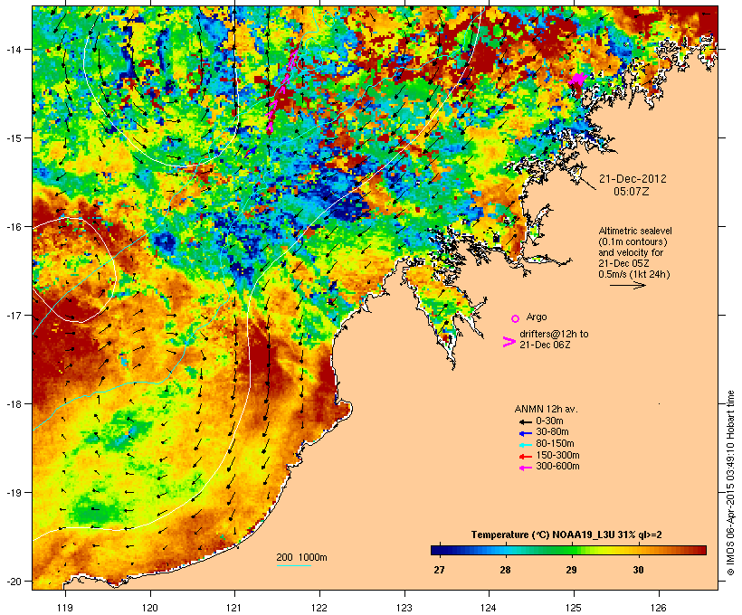Click the '300-600m' depth label
The width and height of the screenshot is (742, 615).
click(558, 467)
